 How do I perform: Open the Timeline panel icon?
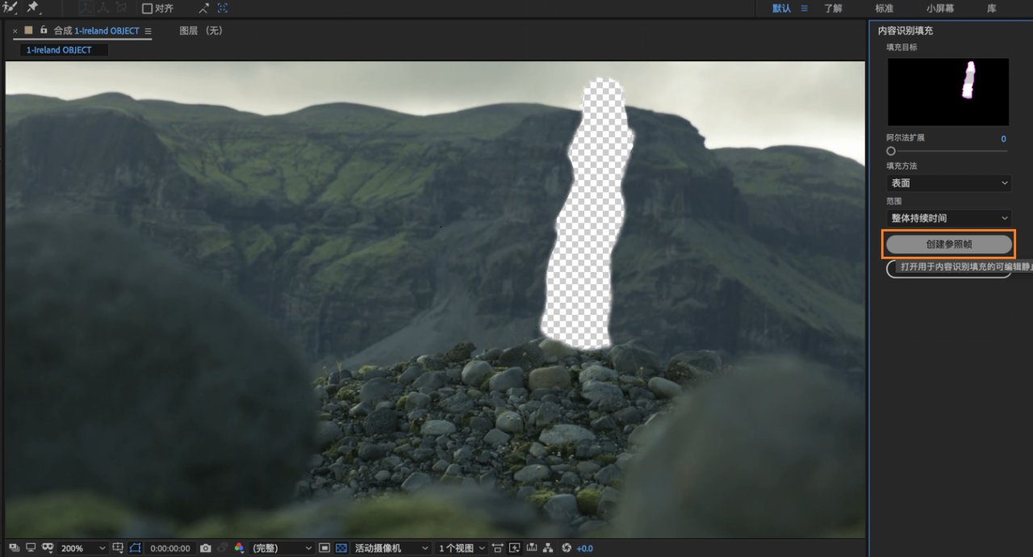pos(531,548)
